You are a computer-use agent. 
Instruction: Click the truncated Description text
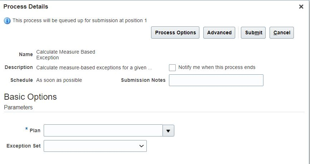tap(94, 68)
